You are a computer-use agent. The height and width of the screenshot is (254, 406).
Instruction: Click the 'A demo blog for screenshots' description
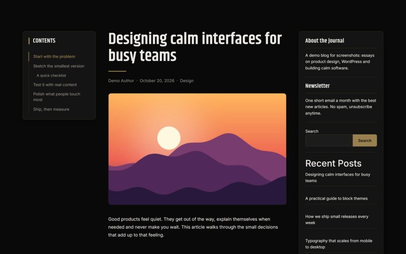point(340,62)
